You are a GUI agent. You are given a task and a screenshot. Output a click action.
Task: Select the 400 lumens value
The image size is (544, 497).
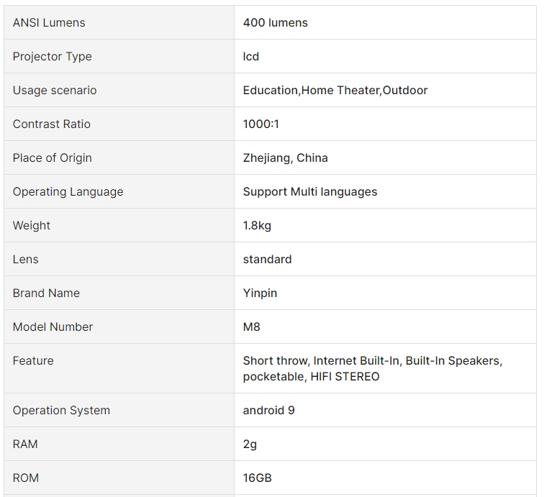click(x=275, y=22)
